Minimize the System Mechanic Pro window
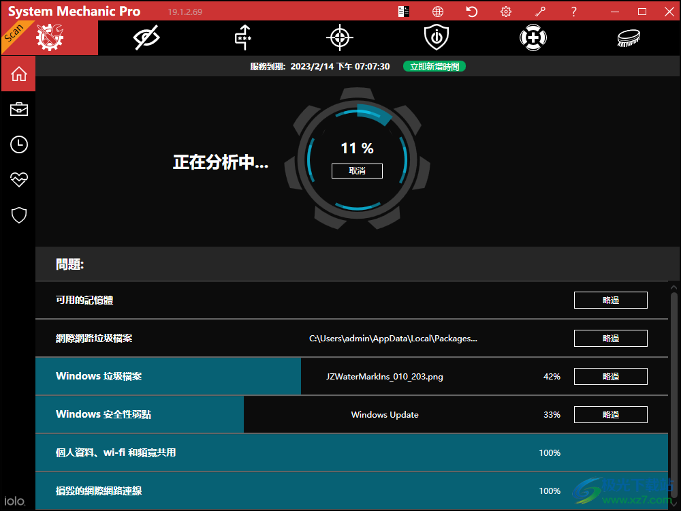This screenshot has width=681, height=511. (x=614, y=12)
